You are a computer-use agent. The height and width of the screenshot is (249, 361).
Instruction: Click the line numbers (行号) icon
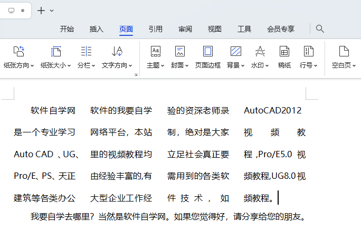point(309,51)
